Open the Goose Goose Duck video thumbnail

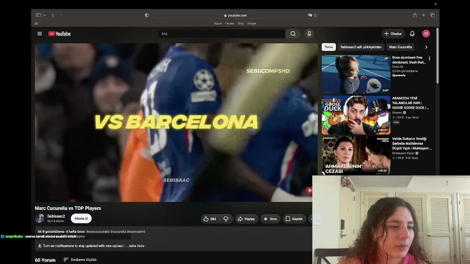click(356, 115)
